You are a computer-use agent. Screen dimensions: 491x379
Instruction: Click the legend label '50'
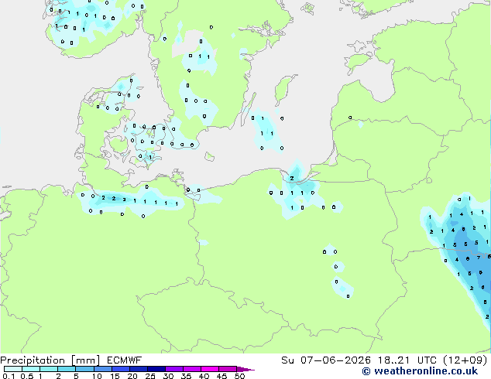(239, 376)
